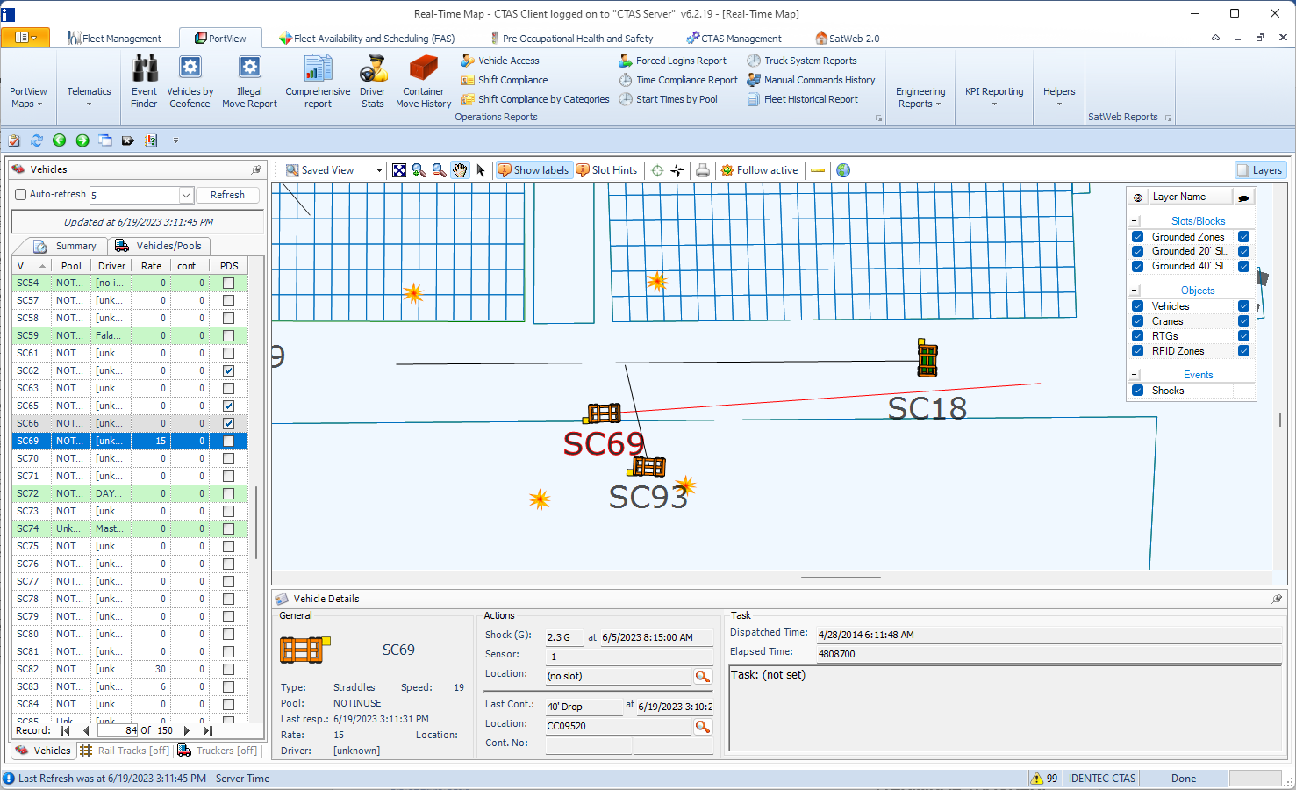Click the zoom in magnifier icon
Image resolution: width=1296 pixels, height=790 pixels.
pyautogui.click(x=419, y=170)
